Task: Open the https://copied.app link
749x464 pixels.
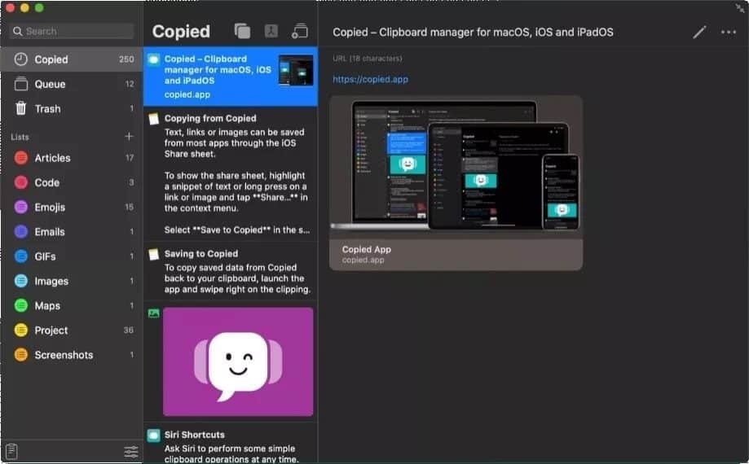Action: pos(370,79)
